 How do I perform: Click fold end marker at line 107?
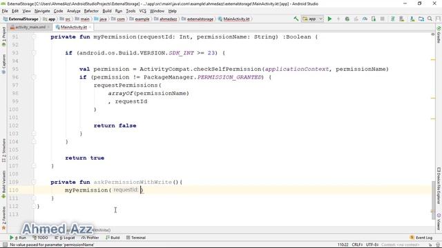(34, 166)
